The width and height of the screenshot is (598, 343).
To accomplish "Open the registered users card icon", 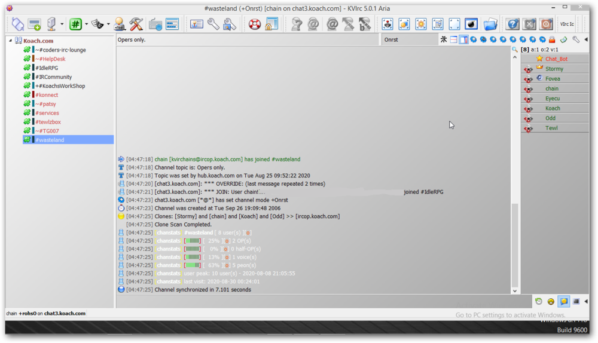I will [196, 24].
